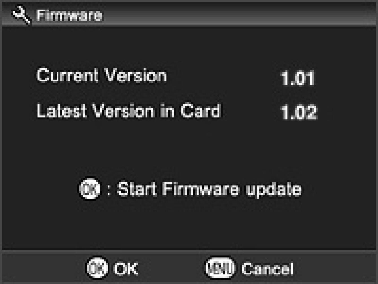Image resolution: width=378 pixels, height=284 pixels.
Task: Click the 1.02 card version number
Action: tap(299, 113)
